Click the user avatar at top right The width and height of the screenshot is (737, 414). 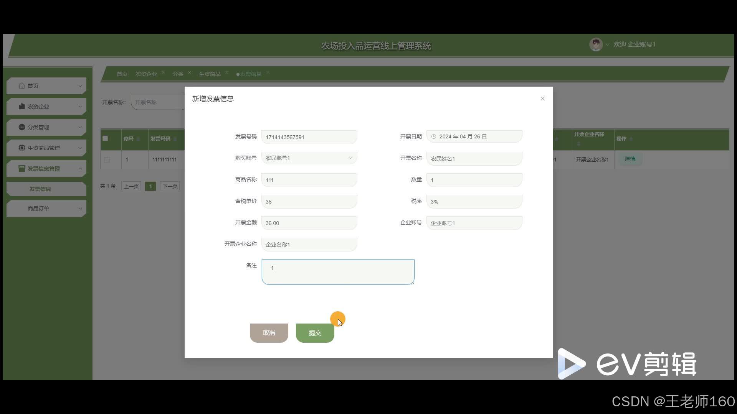pyautogui.click(x=596, y=44)
